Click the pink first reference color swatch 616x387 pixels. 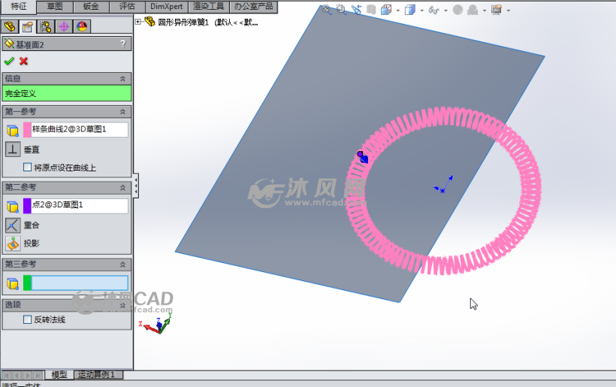tap(28, 130)
